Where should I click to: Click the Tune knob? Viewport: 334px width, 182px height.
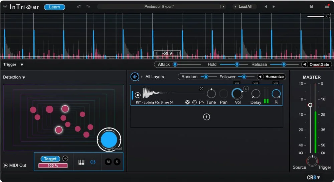pos(211,94)
